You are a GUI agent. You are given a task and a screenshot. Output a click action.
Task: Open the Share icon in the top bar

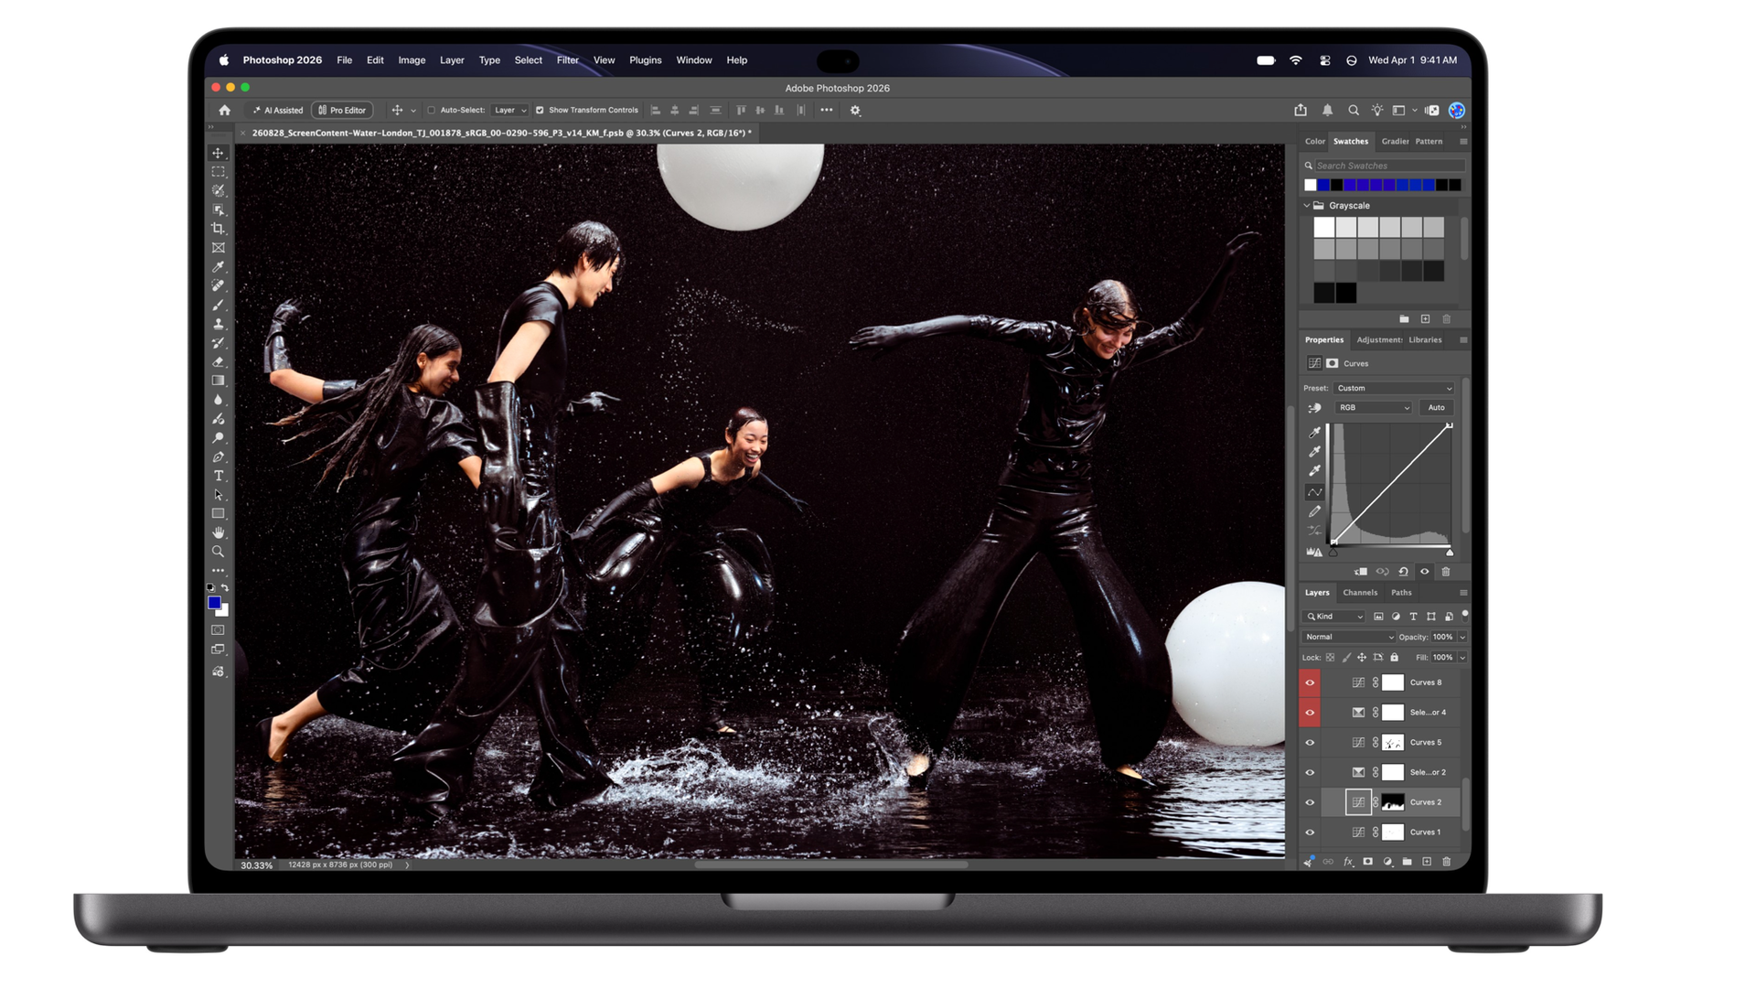pos(1301,110)
